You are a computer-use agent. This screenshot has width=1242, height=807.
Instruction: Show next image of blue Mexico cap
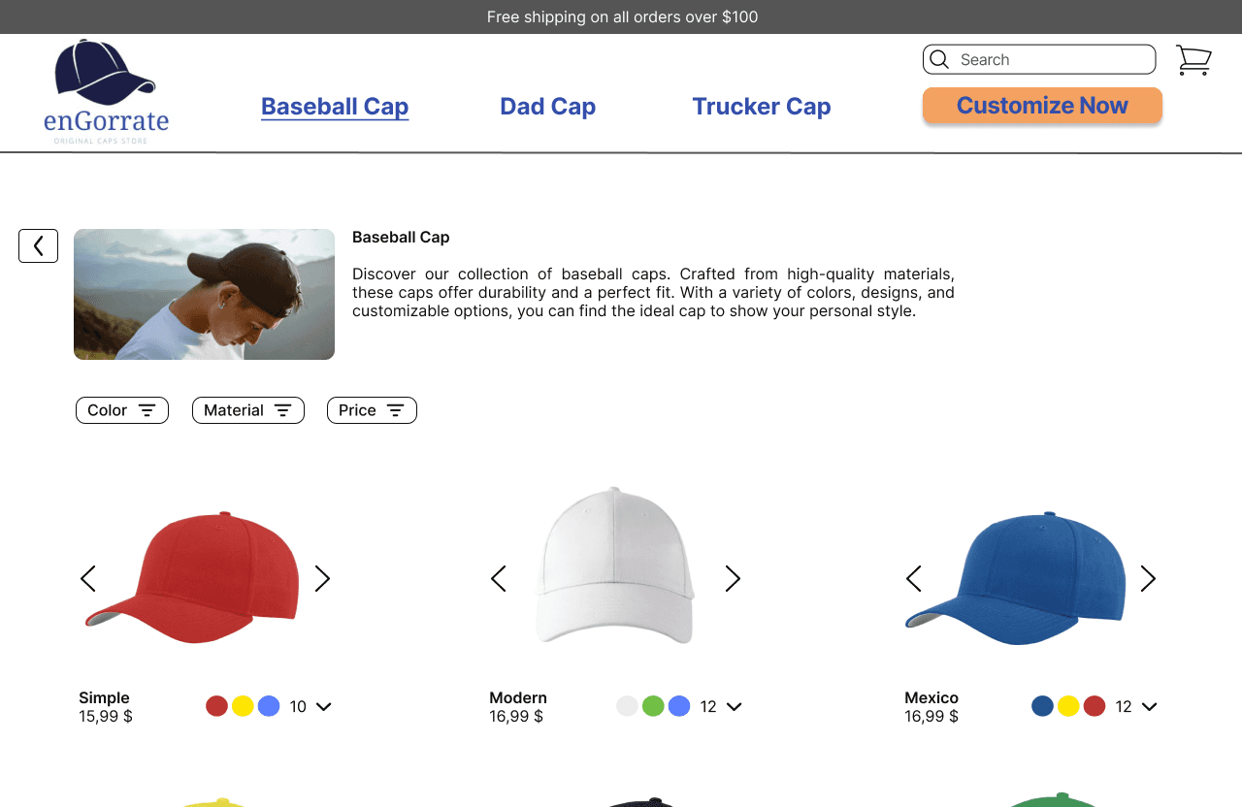(1149, 579)
